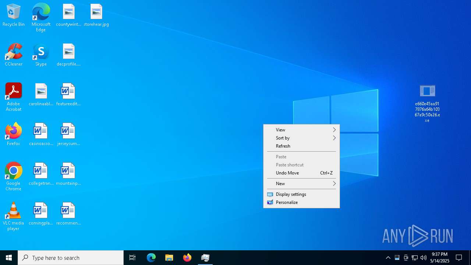471x265 pixels.
Task: Select the recommen... Word document
Action: [68, 214]
